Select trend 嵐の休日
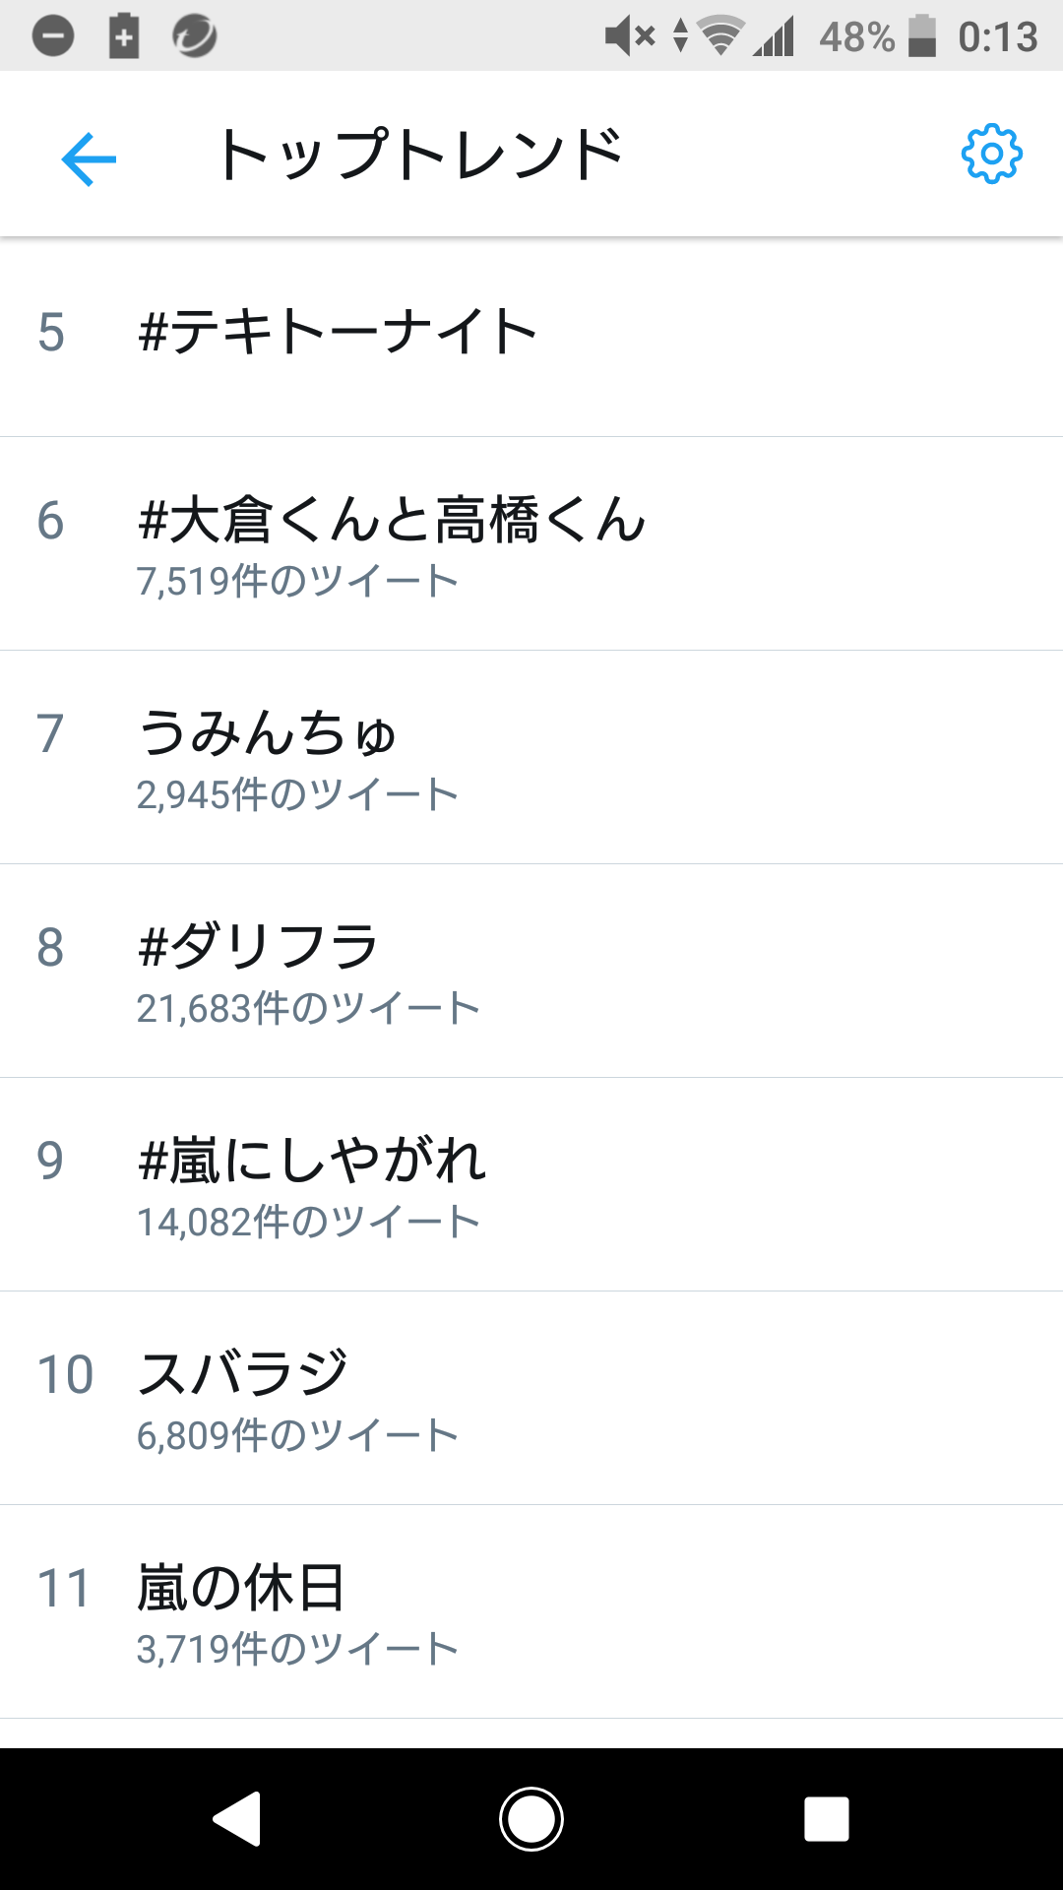The height and width of the screenshot is (1890, 1063). pyautogui.click(x=531, y=1611)
